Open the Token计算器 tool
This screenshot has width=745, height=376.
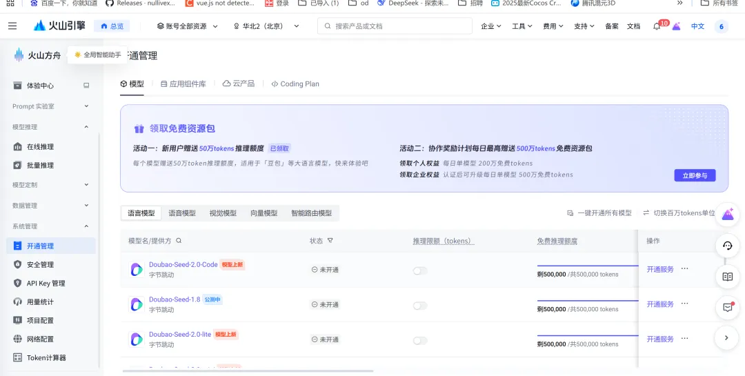[46, 358]
